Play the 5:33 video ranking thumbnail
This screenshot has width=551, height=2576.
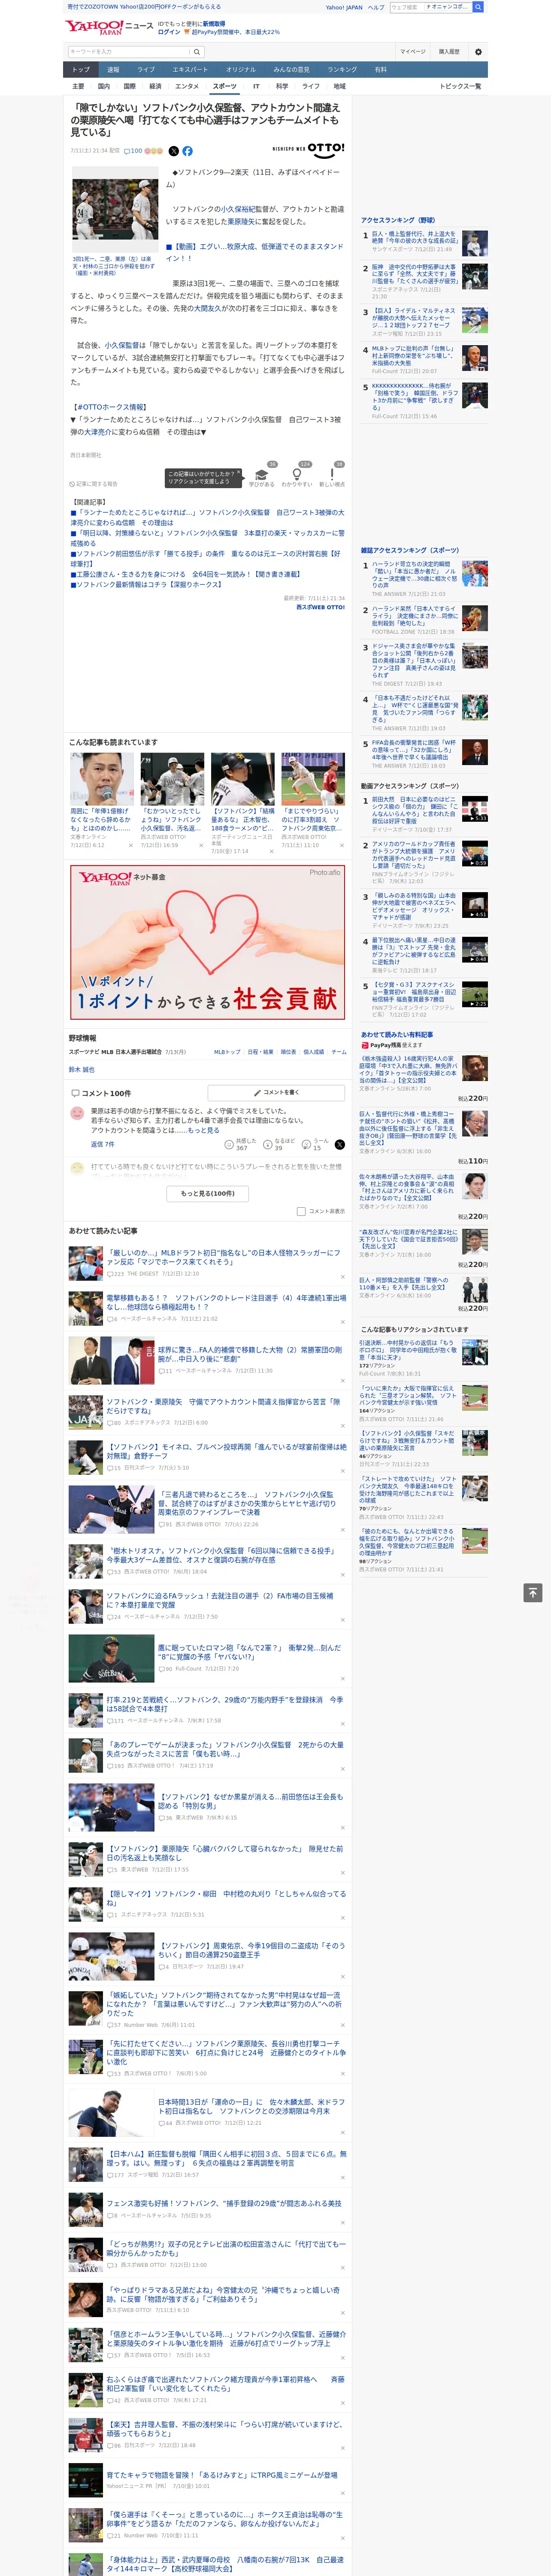[x=474, y=808]
